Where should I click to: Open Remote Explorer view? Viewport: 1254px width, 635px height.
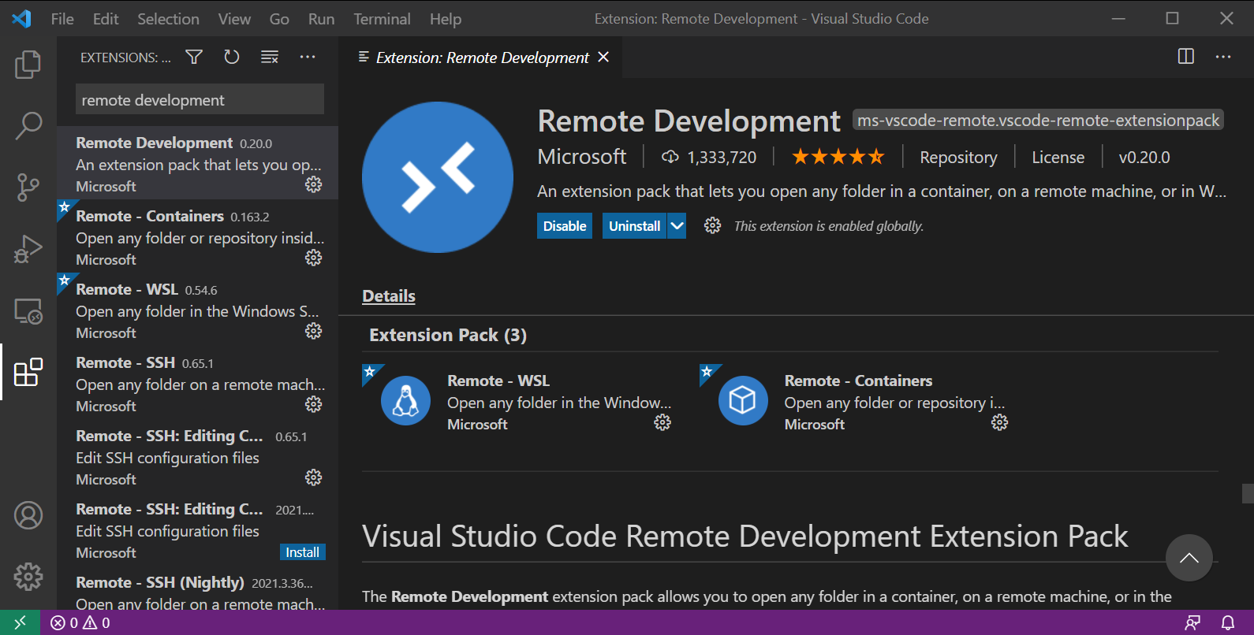point(28,311)
